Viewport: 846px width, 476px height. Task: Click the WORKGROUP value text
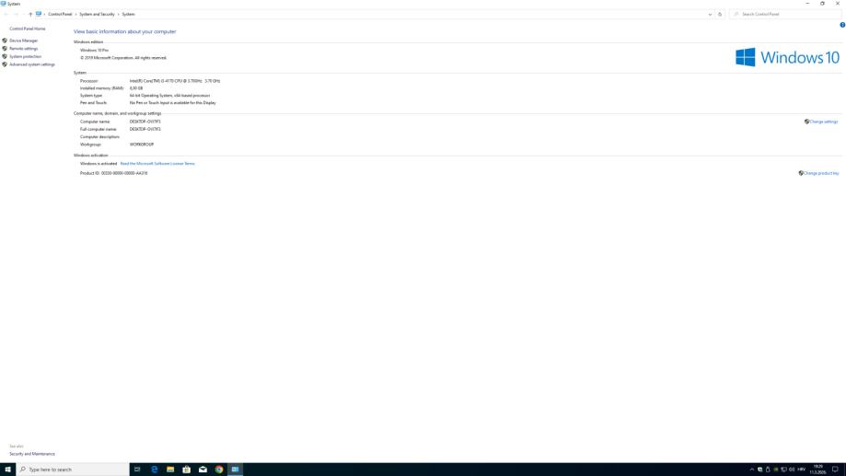pos(142,145)
